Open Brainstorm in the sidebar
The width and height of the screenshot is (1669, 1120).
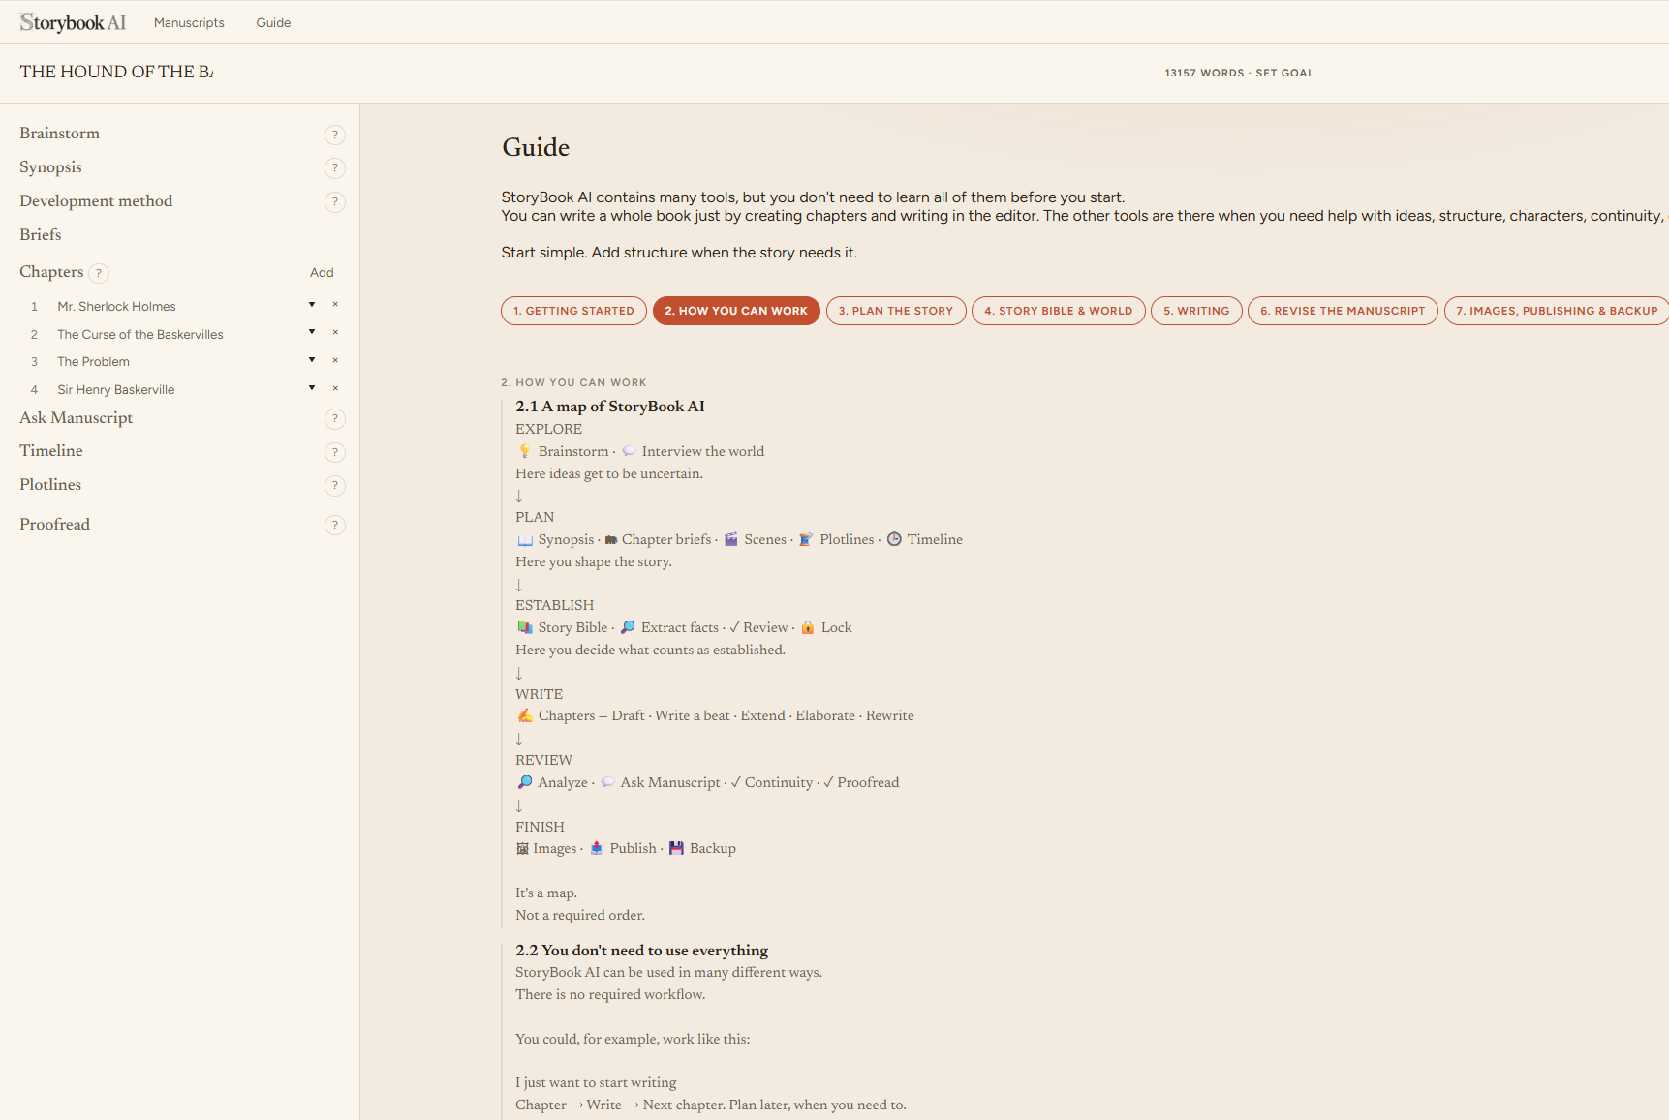coord(60,134)
